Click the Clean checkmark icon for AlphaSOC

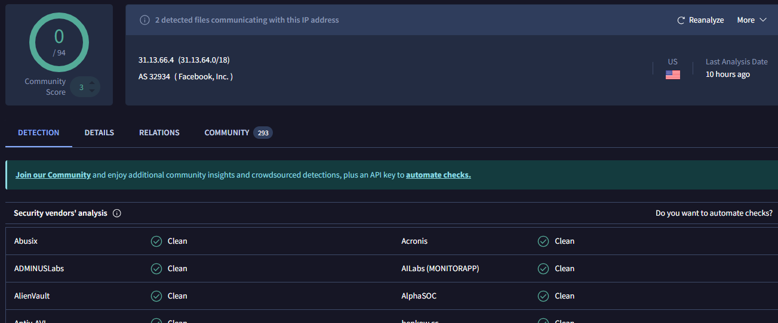click(543, 296)
